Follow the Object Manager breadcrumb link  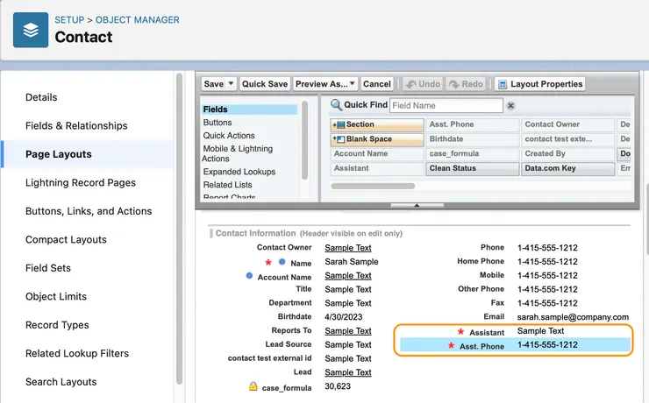pyautogui.click(x=137, y=19)
